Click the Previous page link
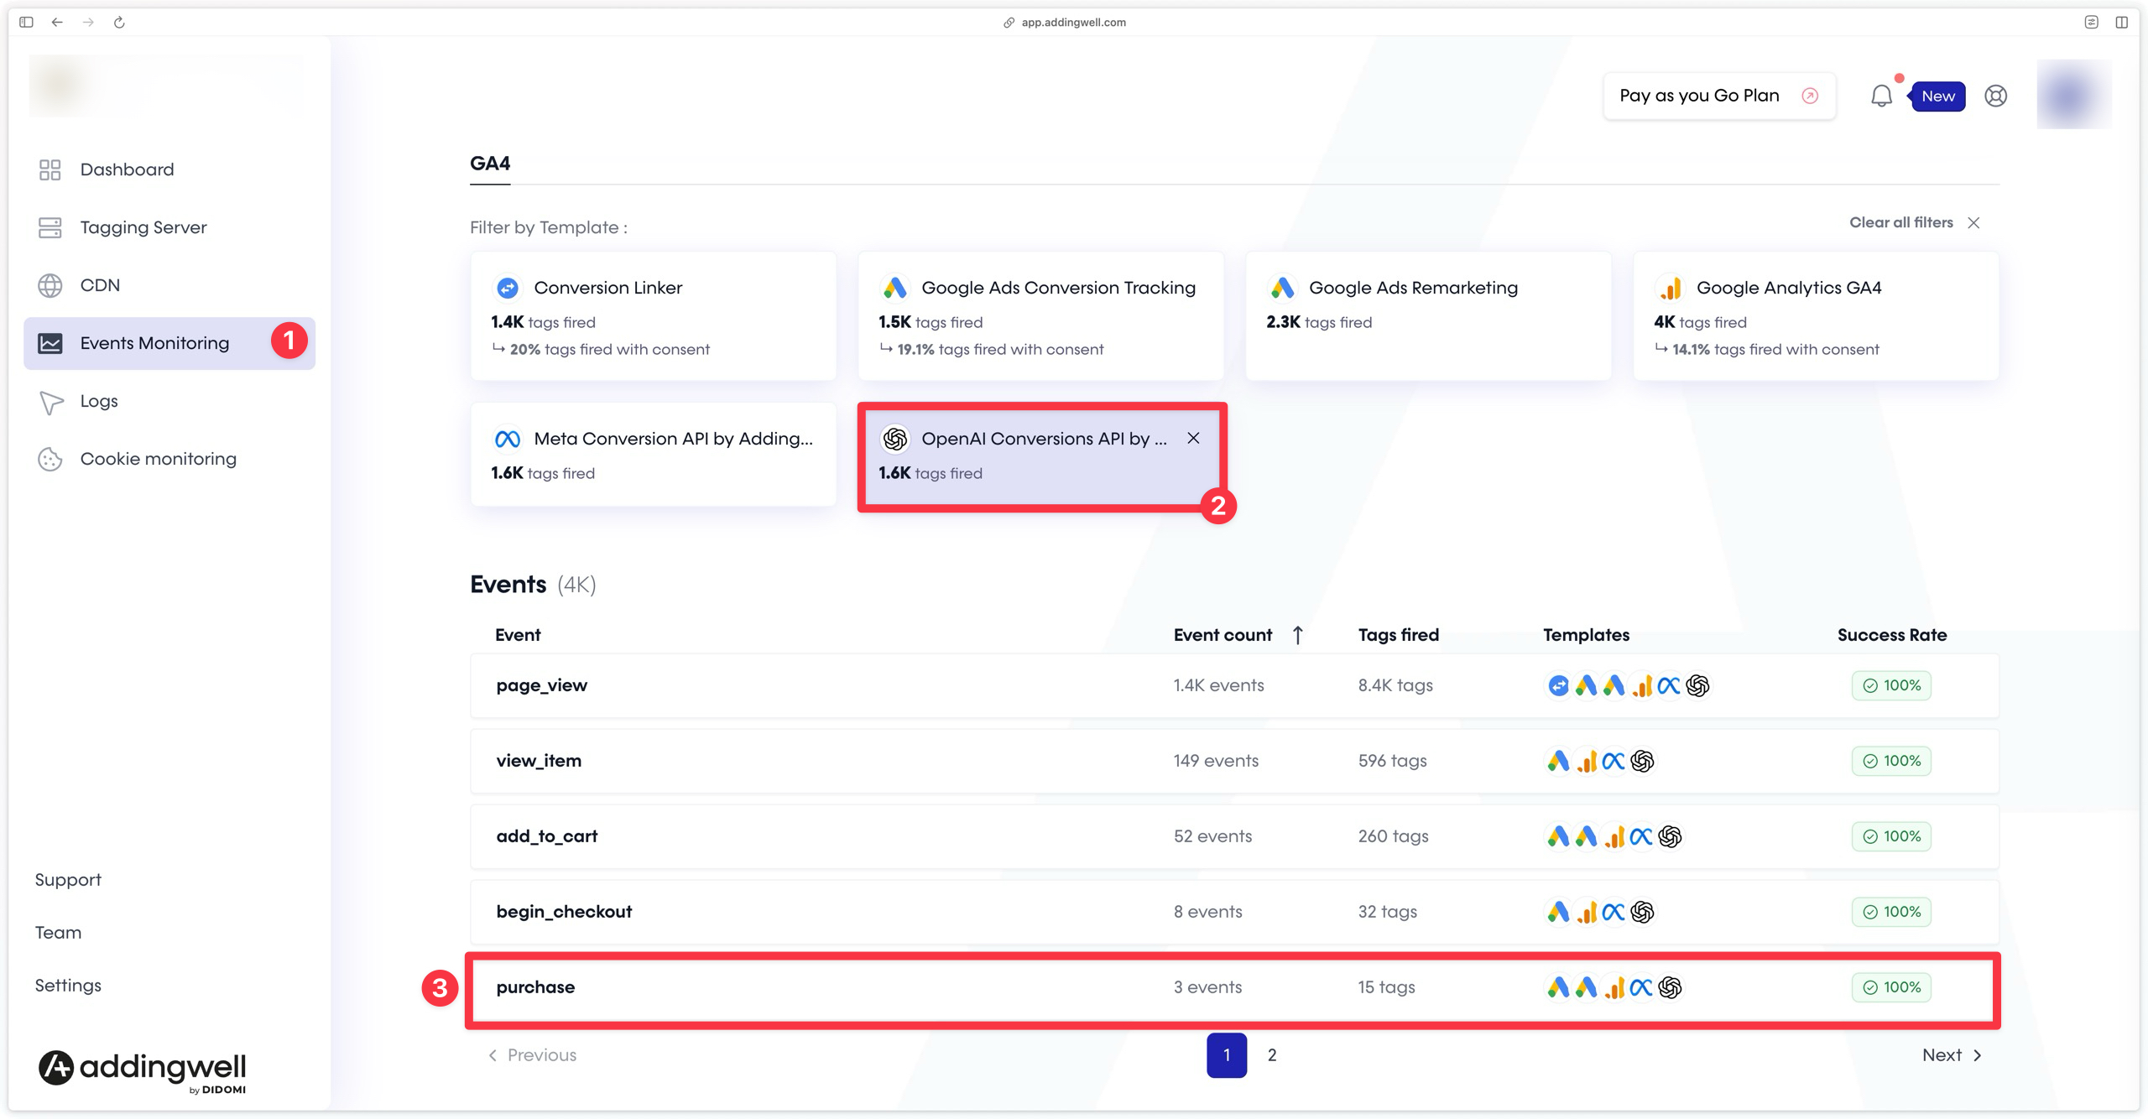The height and width of the screenshot is (1119, 2148). click(532, 1055)
